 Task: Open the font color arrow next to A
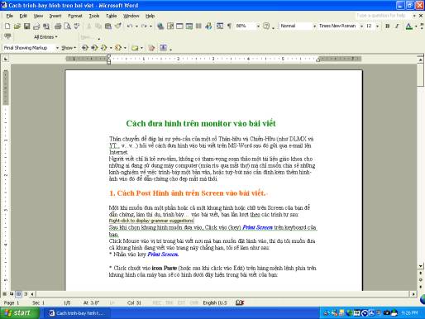416,26
